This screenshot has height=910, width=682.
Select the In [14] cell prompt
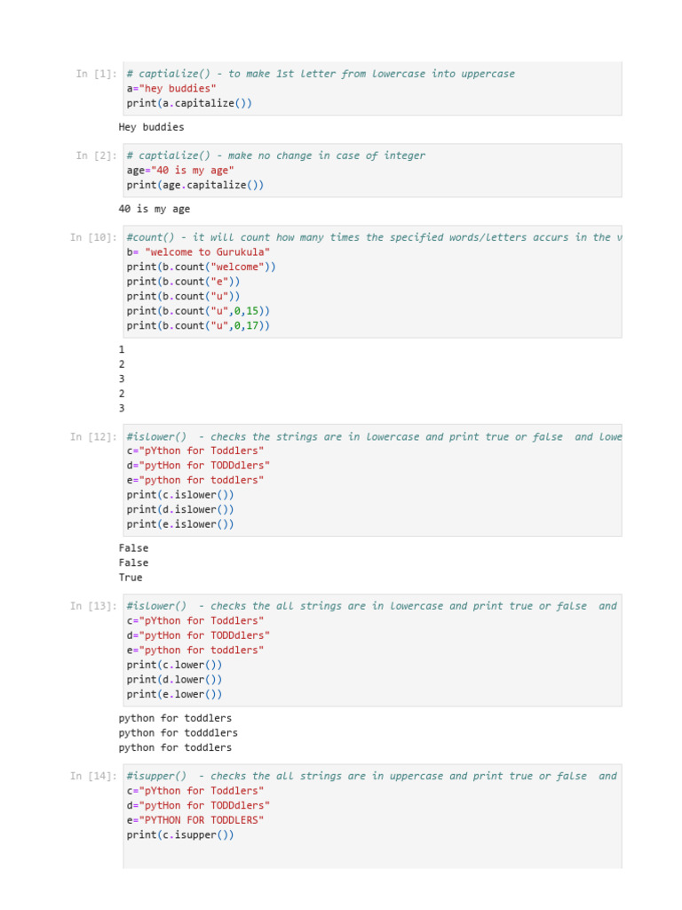tap(93, 777)
